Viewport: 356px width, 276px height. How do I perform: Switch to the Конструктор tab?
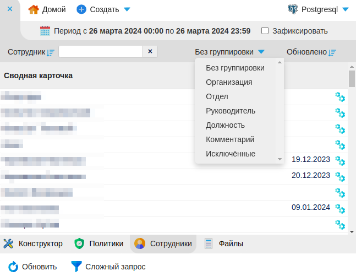(33, 243)
